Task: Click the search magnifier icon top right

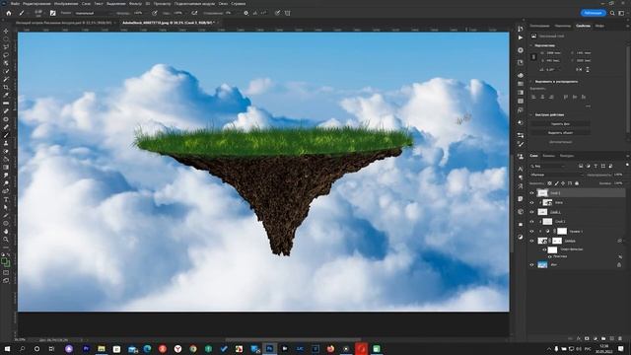Action: (612, 13)
